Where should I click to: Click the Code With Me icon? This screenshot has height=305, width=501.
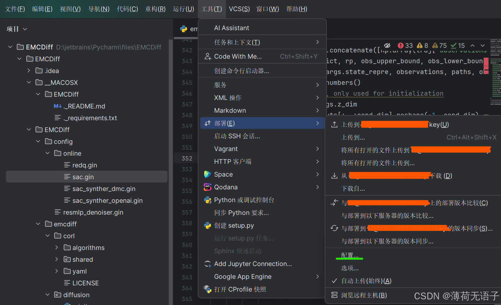(x=208, y=56)
